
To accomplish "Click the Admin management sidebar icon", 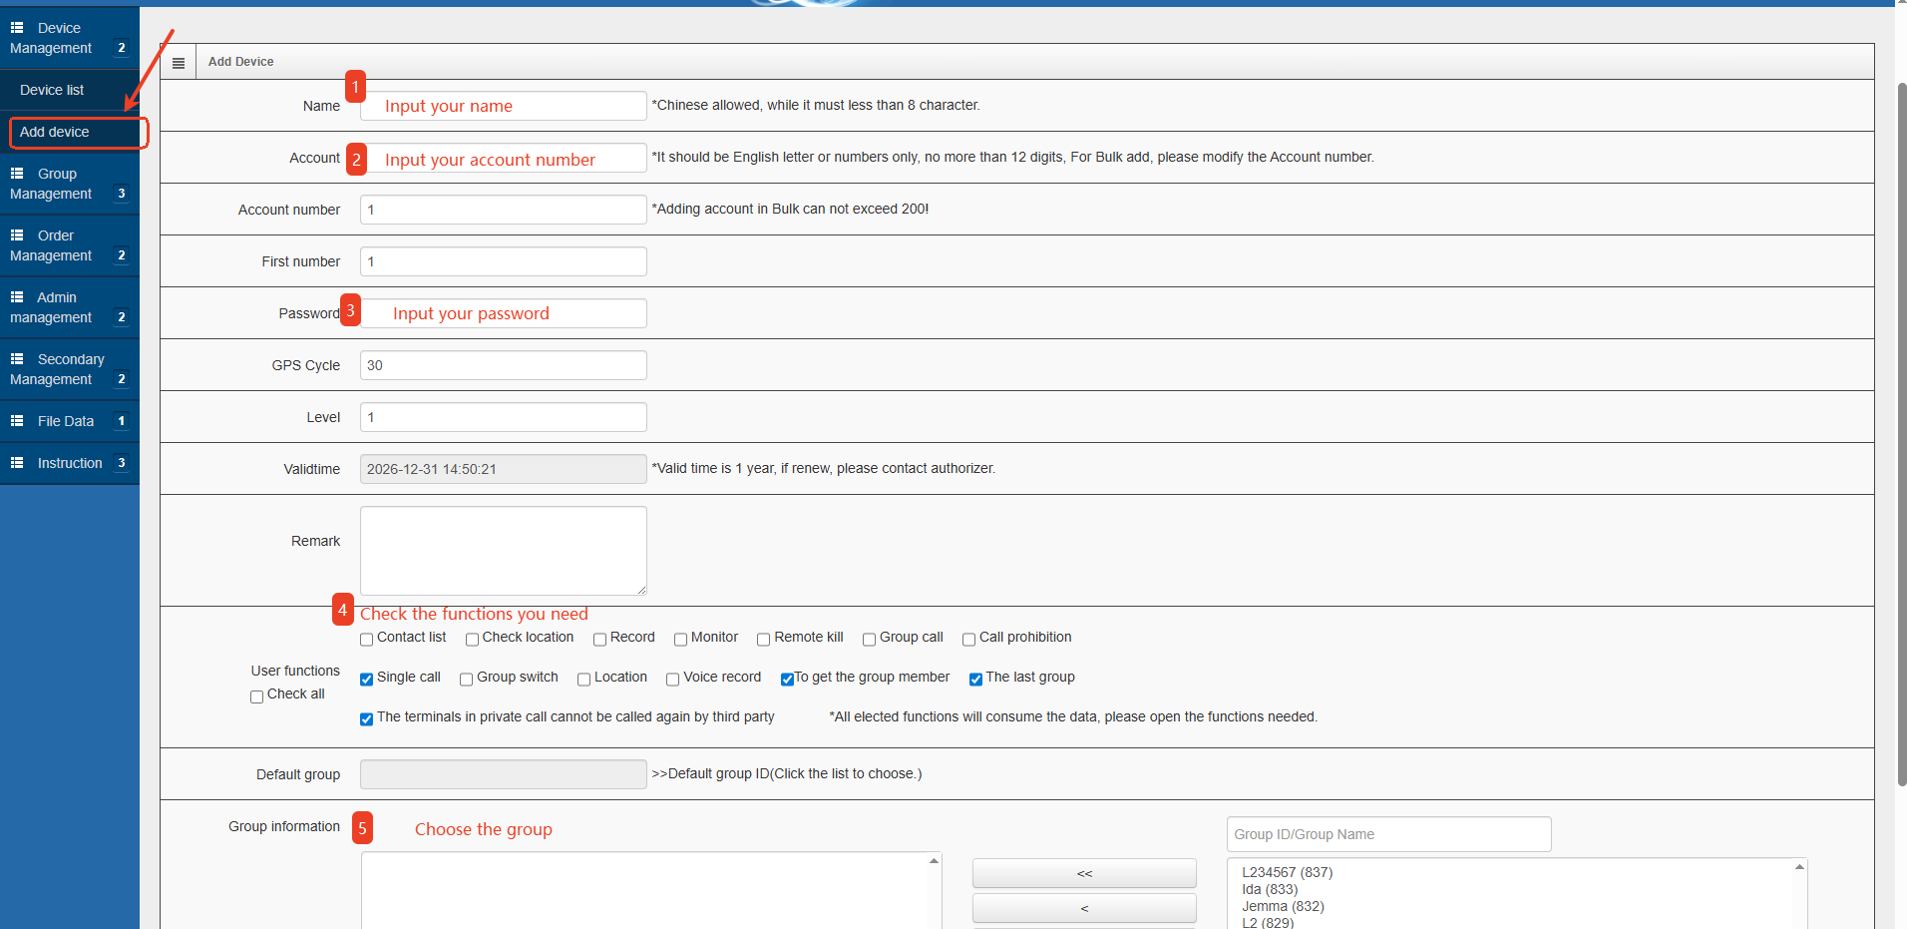I will (x=16, y=297).
